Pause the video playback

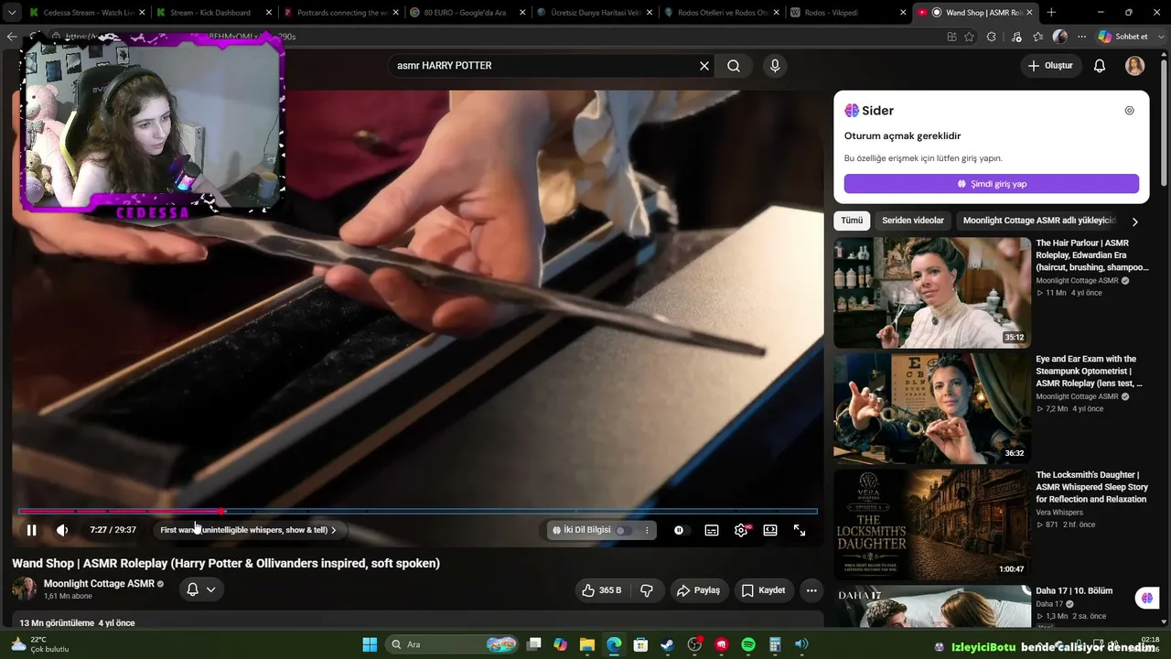pyautogui.click(x=31, y=530)
